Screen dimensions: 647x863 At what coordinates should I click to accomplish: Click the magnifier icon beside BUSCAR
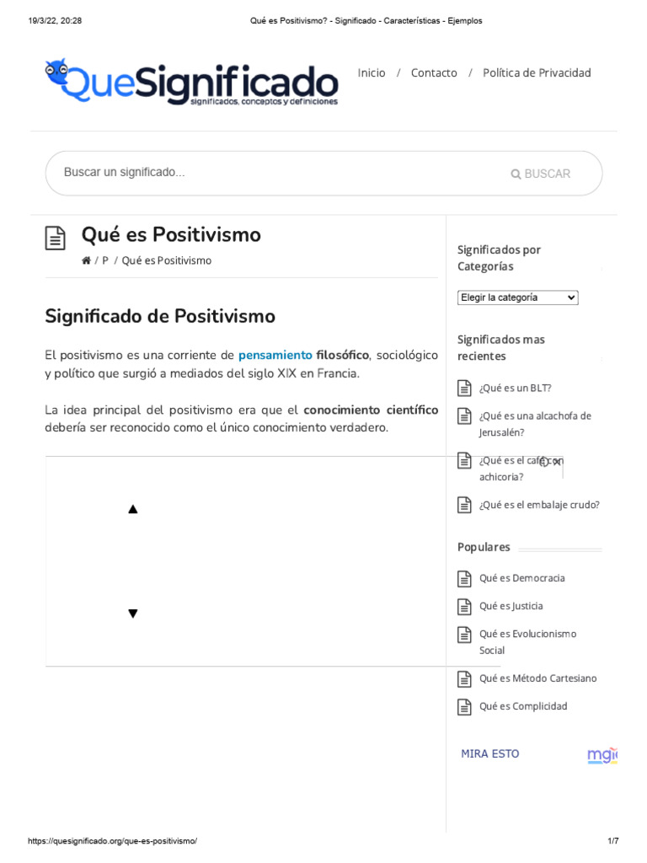(516, 174)
